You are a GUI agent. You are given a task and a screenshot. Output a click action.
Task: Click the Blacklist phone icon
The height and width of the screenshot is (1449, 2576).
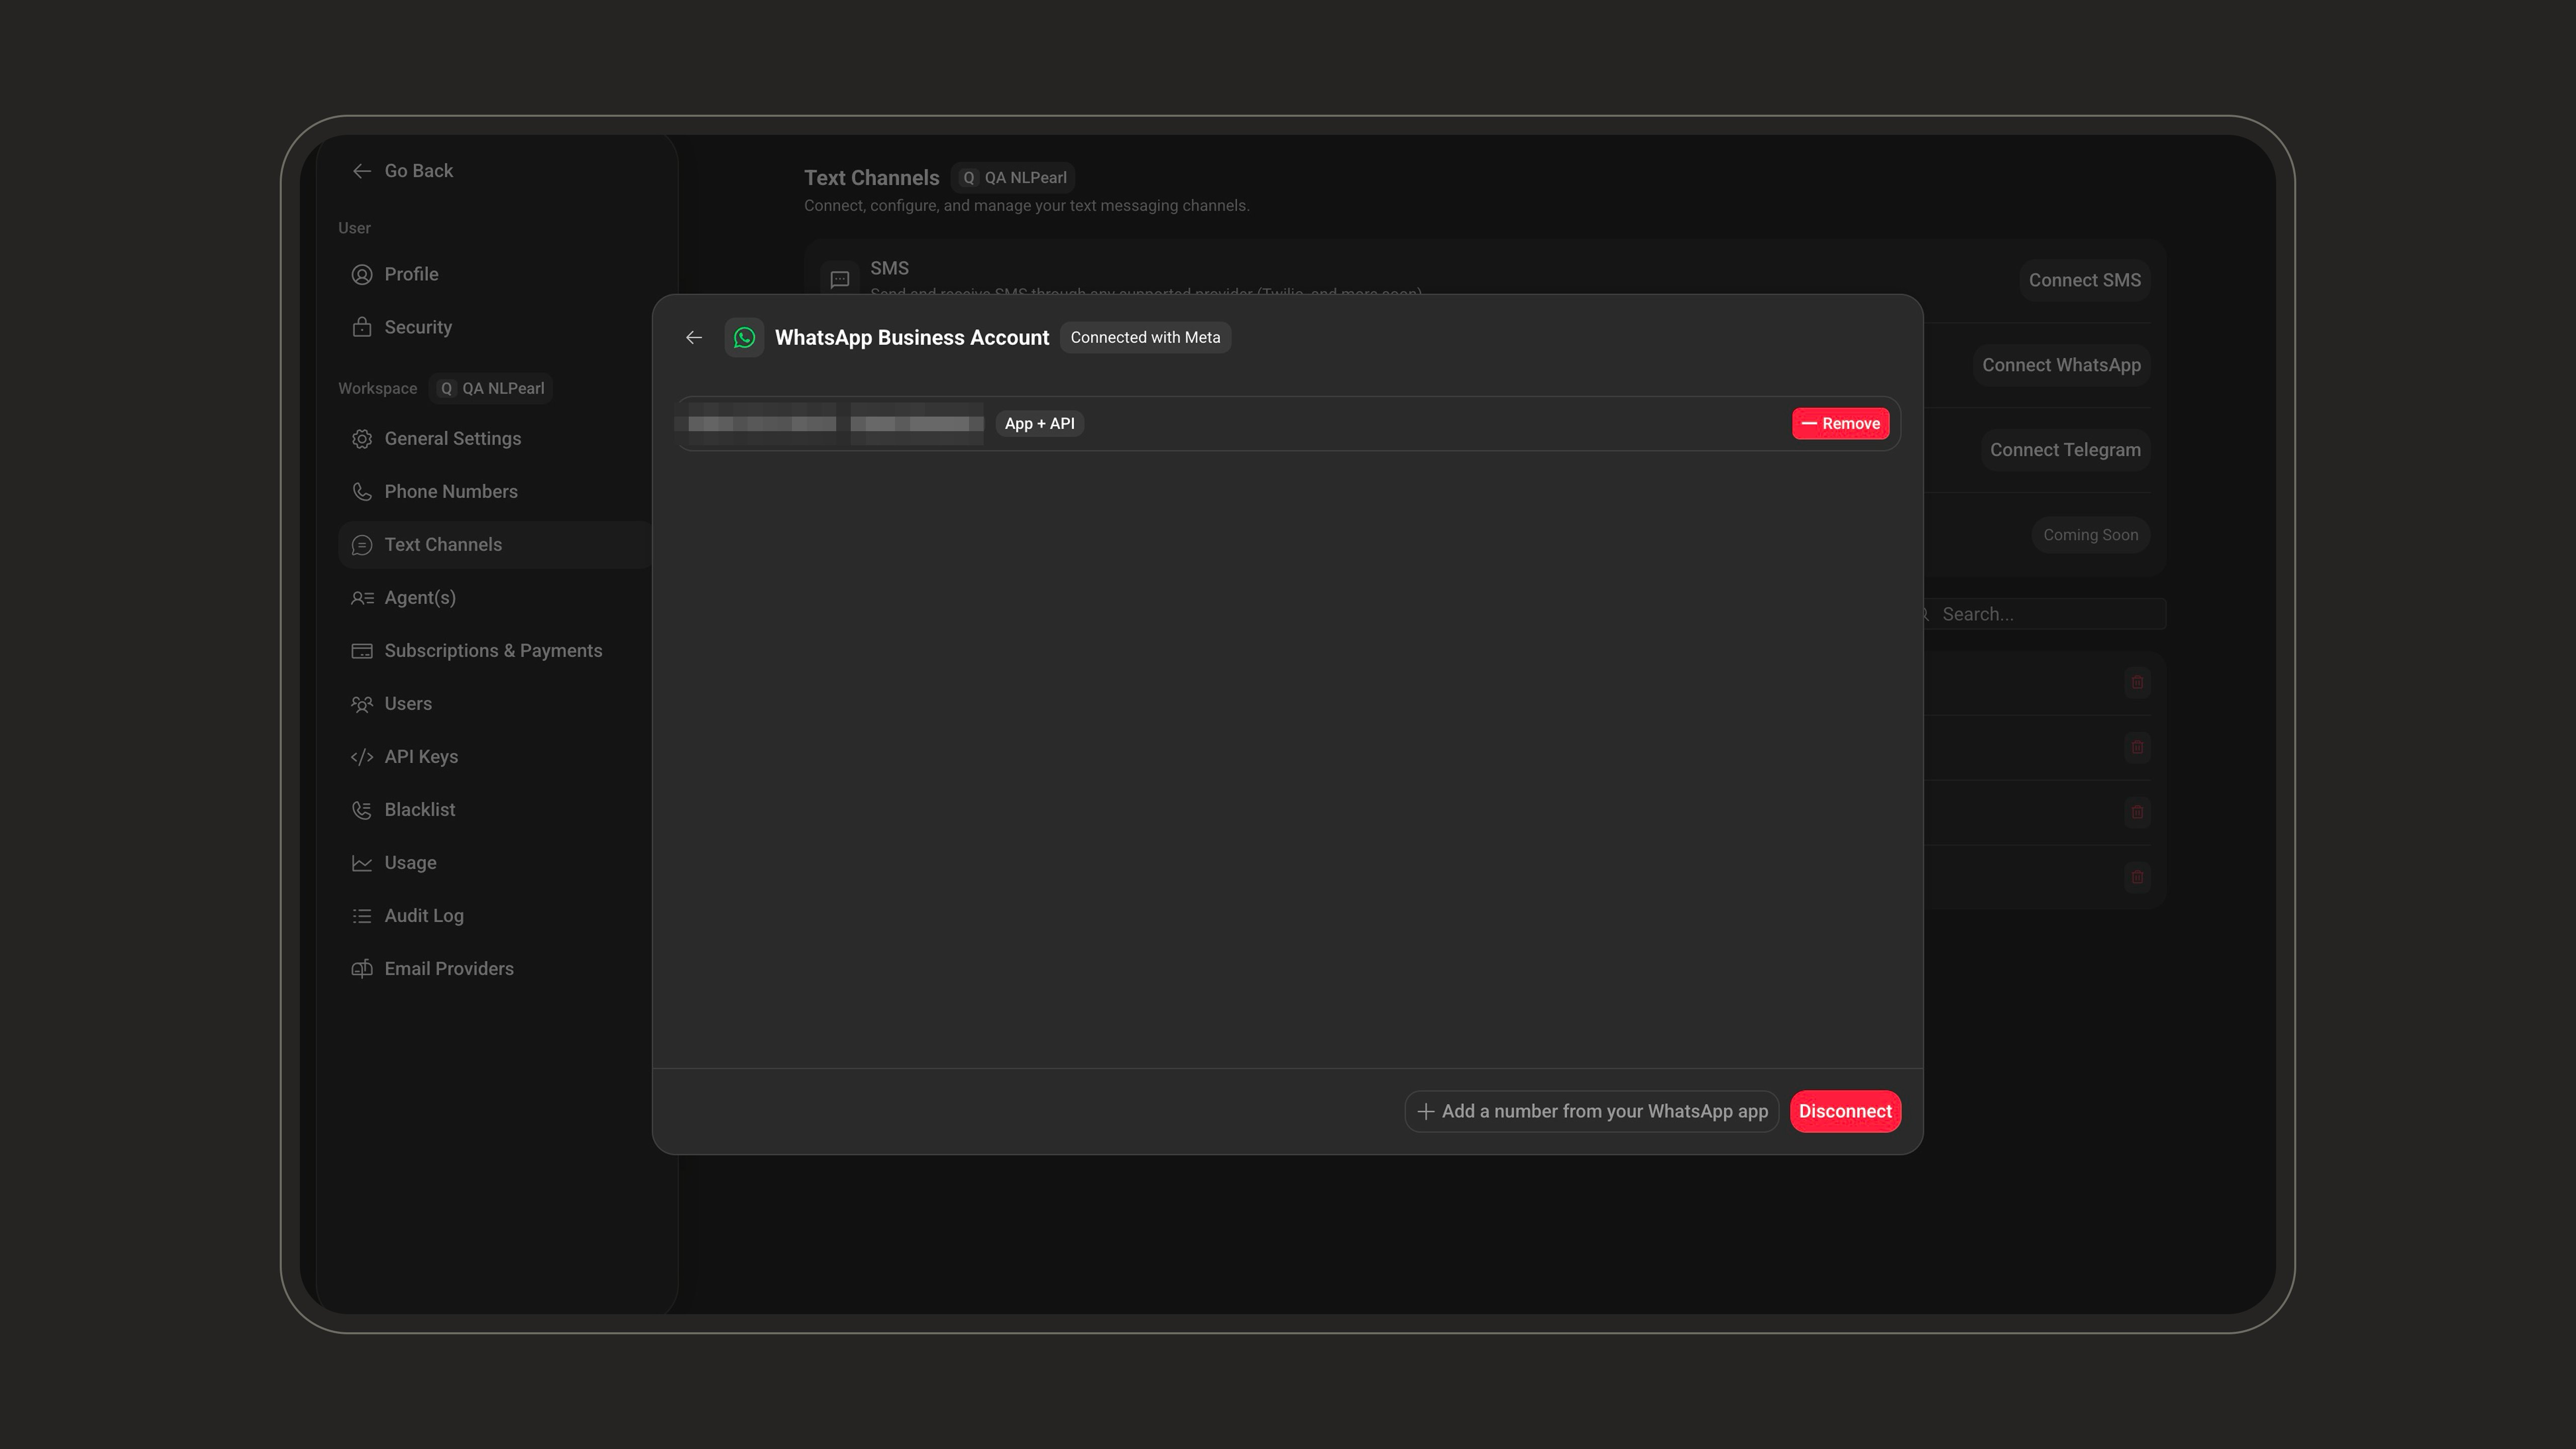pos(362,809)
